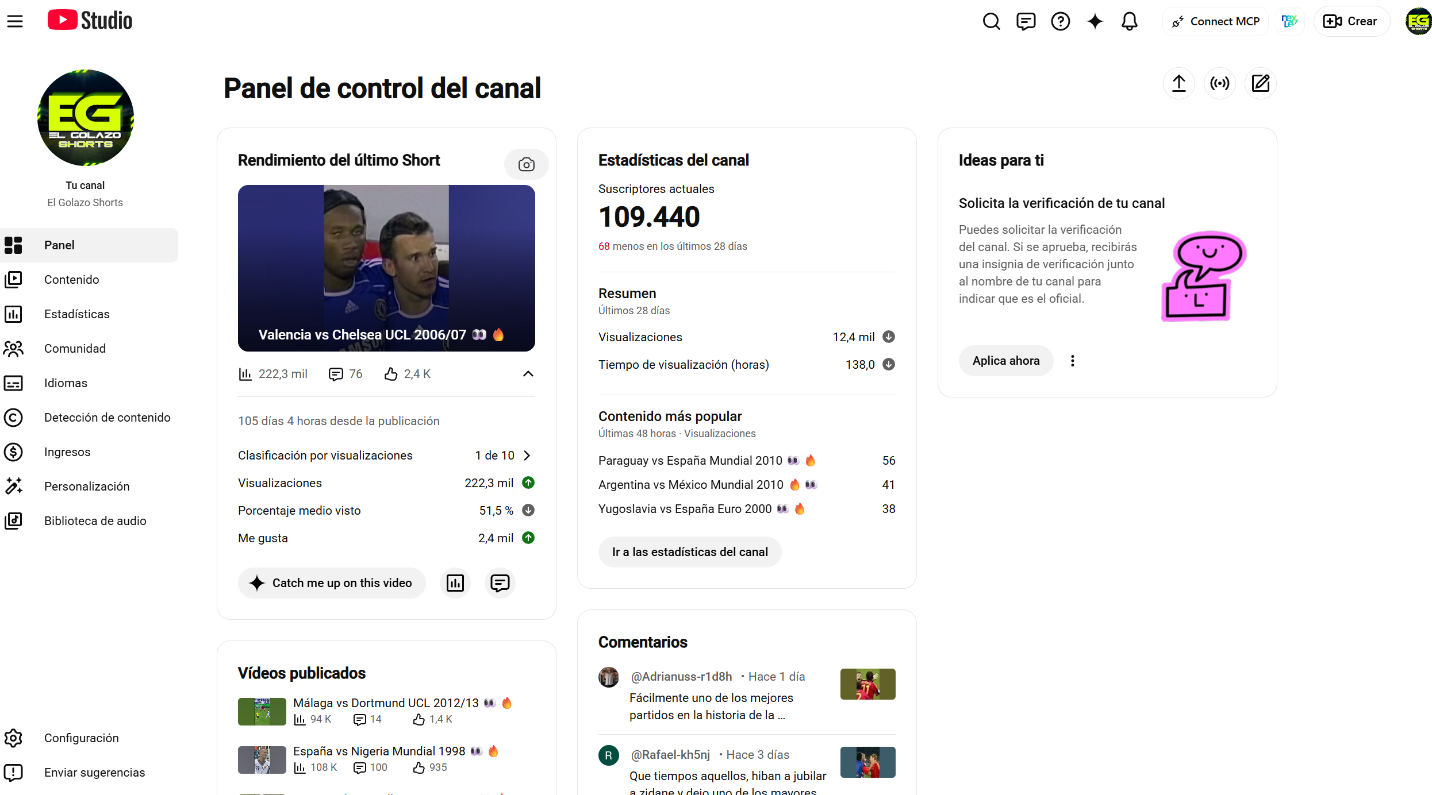The height and width of the screenshot is (795, 1432).
Task: Click the Ingresos dollar icon in sidebar
Action: click(x=13, y=452)
